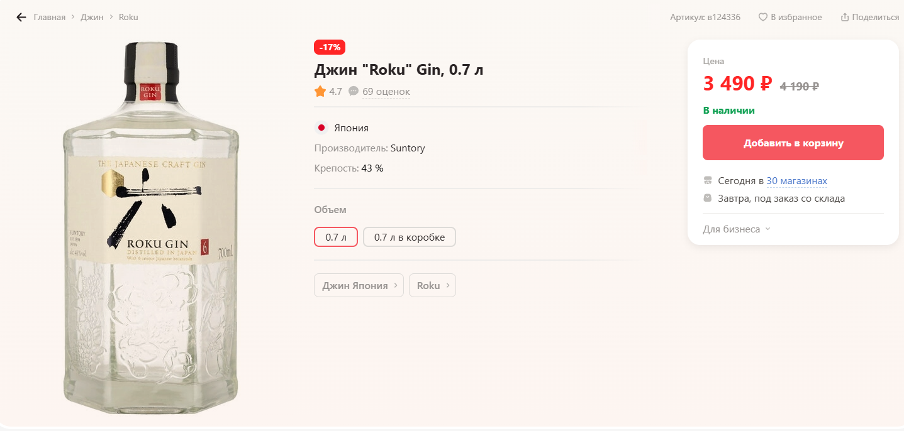Click the store availability icon

(x=708, y=181)
